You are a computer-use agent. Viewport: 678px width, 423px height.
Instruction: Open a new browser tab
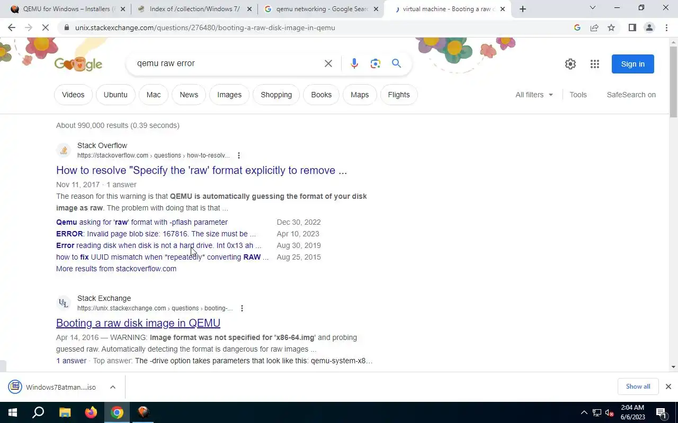pyautogui.click(x=523, y=9)
